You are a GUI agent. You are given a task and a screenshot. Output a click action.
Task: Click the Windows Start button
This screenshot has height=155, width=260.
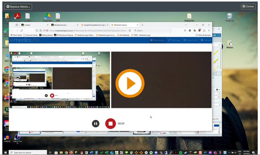(x=5, y=152)
